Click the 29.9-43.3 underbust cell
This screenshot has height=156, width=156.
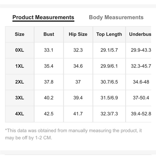139,50
